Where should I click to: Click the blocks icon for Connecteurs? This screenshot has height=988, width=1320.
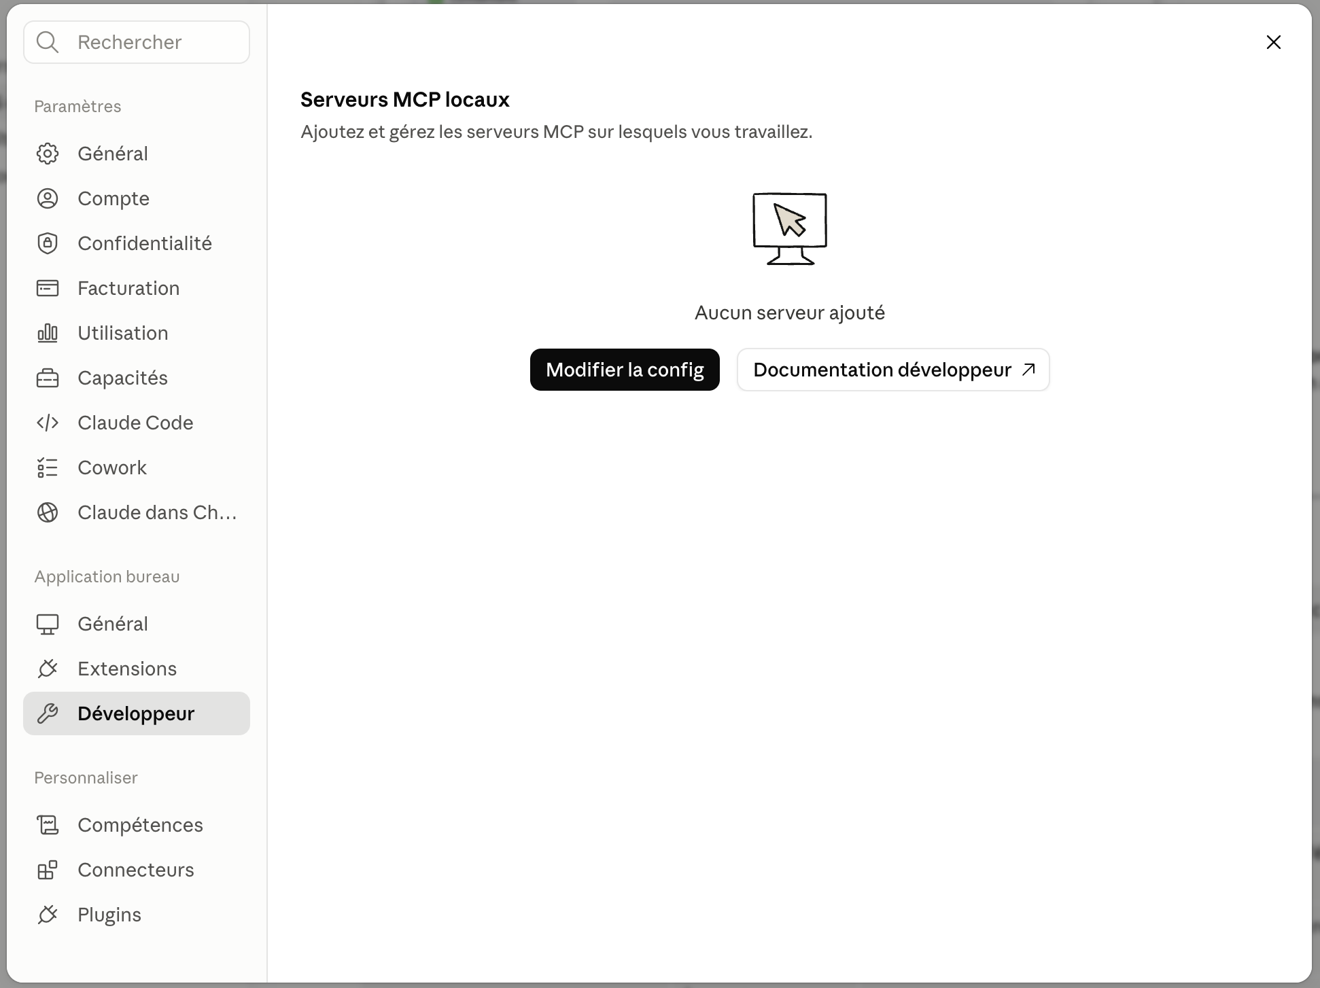(x=48, y=870)
